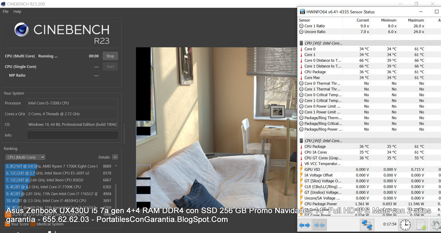441x233 pixels.
Task: Open the CPU (Multi Core) ranking dropdown
Action: 25,157
